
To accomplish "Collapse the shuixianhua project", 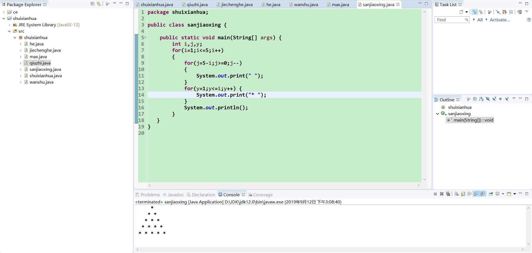I will click(4, 18).
